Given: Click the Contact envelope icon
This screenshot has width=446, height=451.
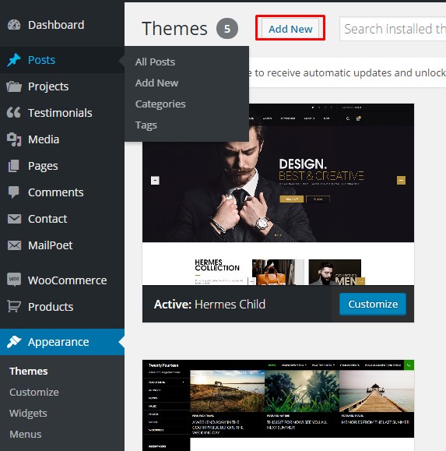Looking at the screenshot, I should tap(14, 219).
